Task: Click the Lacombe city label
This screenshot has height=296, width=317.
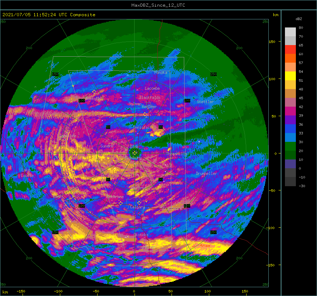Action: [152, 88]
